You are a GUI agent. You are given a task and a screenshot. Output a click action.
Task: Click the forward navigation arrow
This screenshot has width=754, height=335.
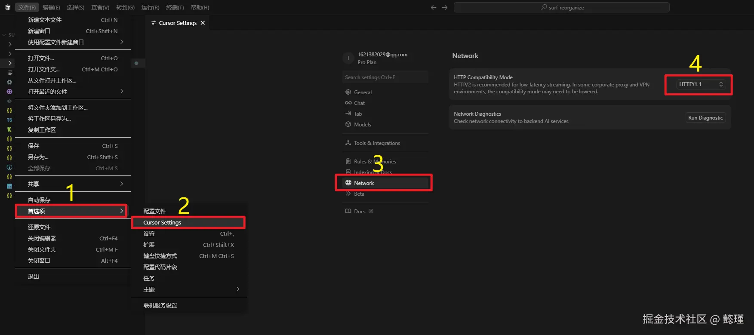[445, 7]
